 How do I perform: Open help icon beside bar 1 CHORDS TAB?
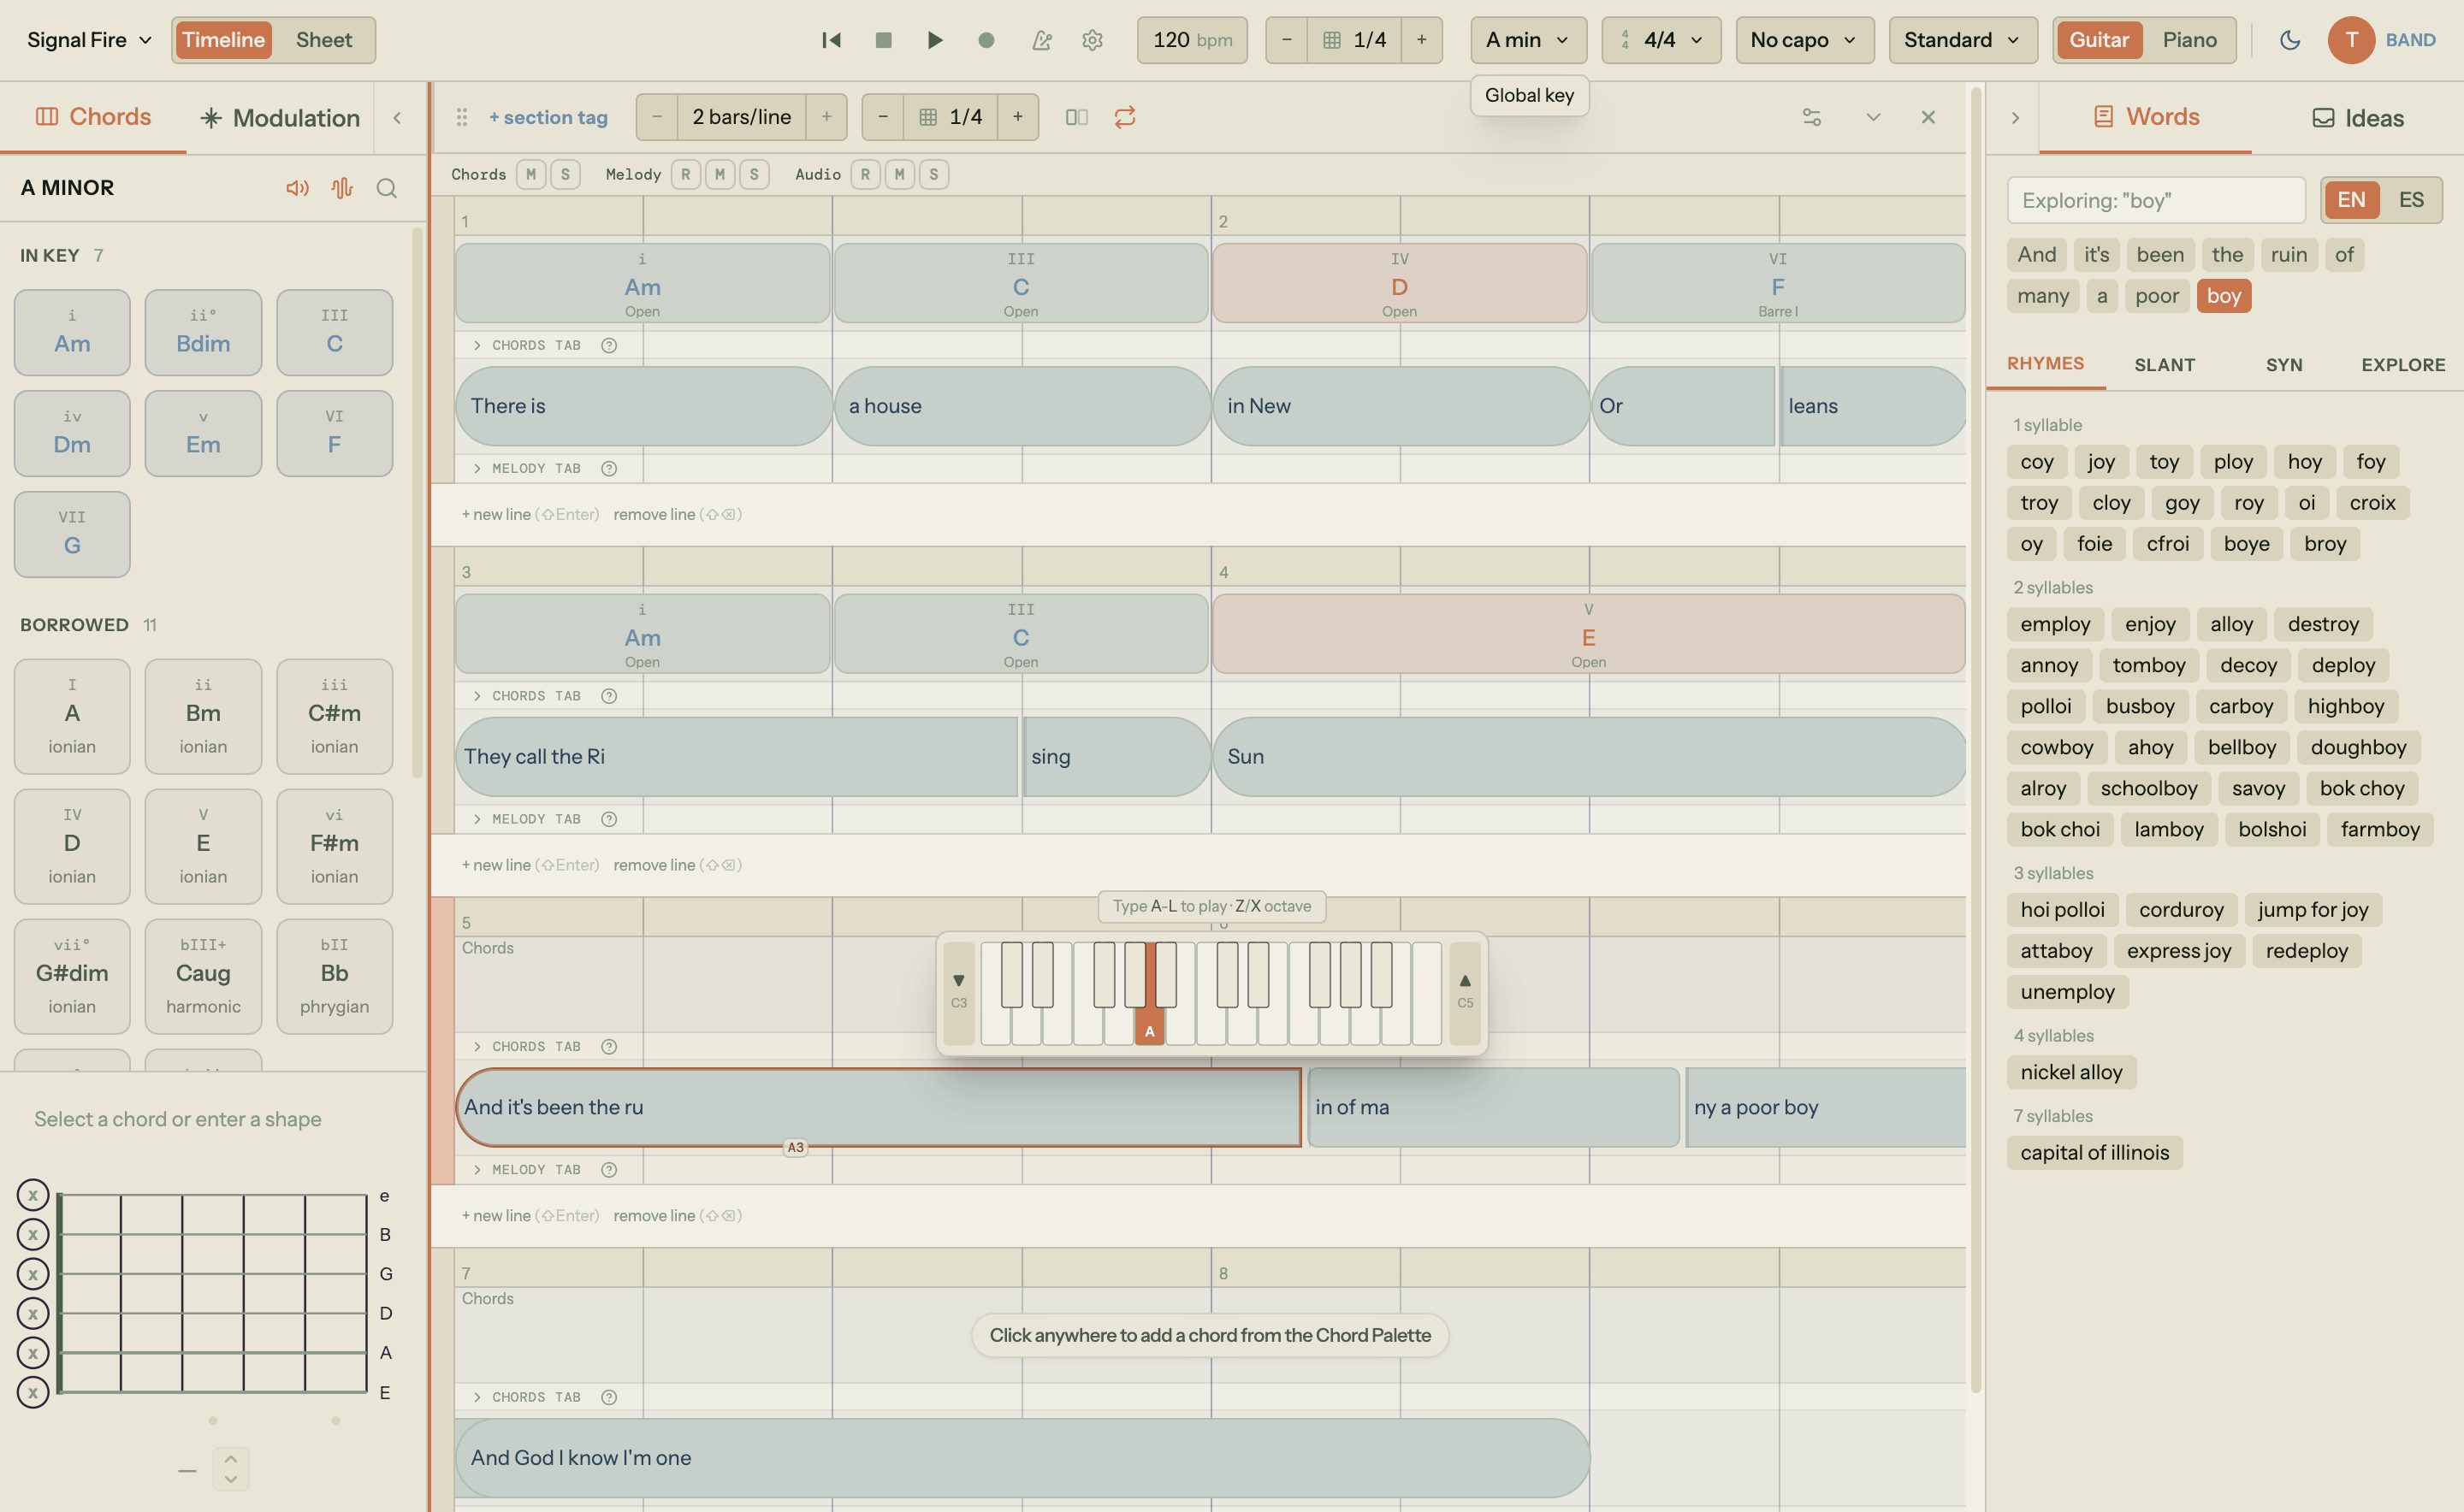pyautogui.click(x=609, y=345)
